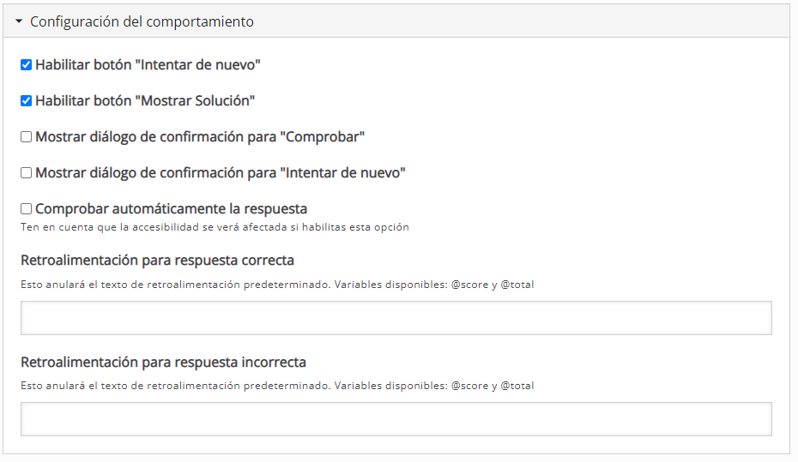Click the accessibility warning note text
798x462 pixels.
pos(215,227)
